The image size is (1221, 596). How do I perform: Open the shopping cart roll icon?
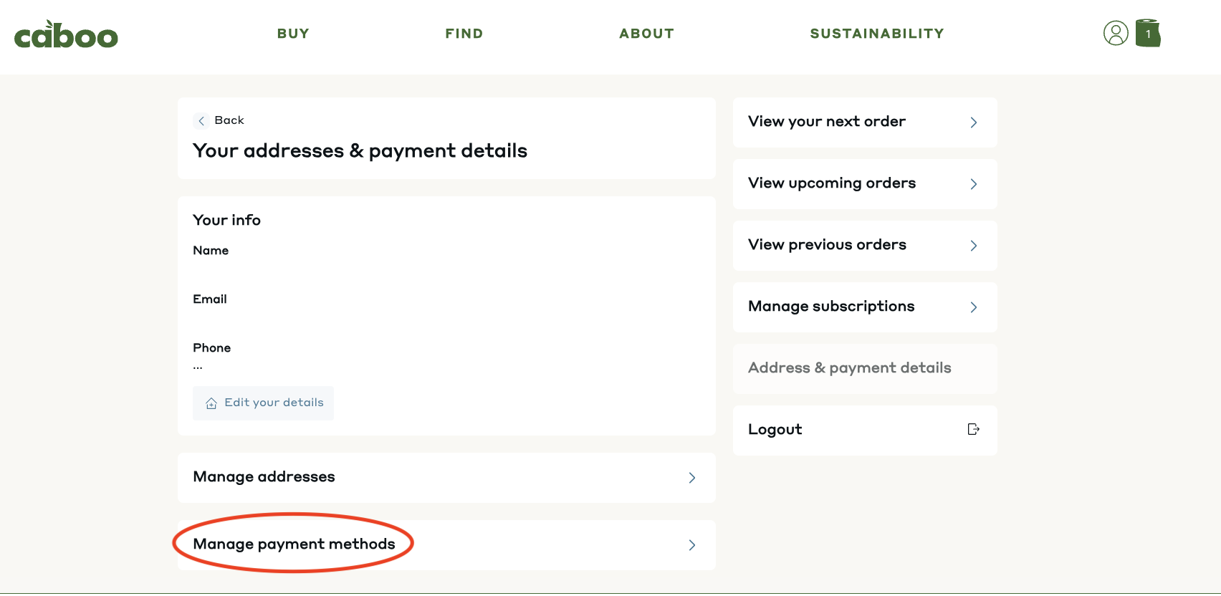pyautogui.click(x=1148, y=33)
